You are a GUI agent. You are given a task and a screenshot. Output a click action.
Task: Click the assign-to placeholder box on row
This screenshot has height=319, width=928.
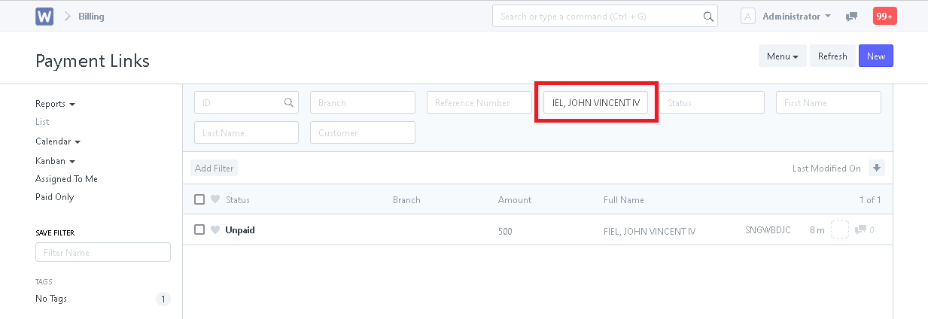pyautogui.click(x=840, y=229)
